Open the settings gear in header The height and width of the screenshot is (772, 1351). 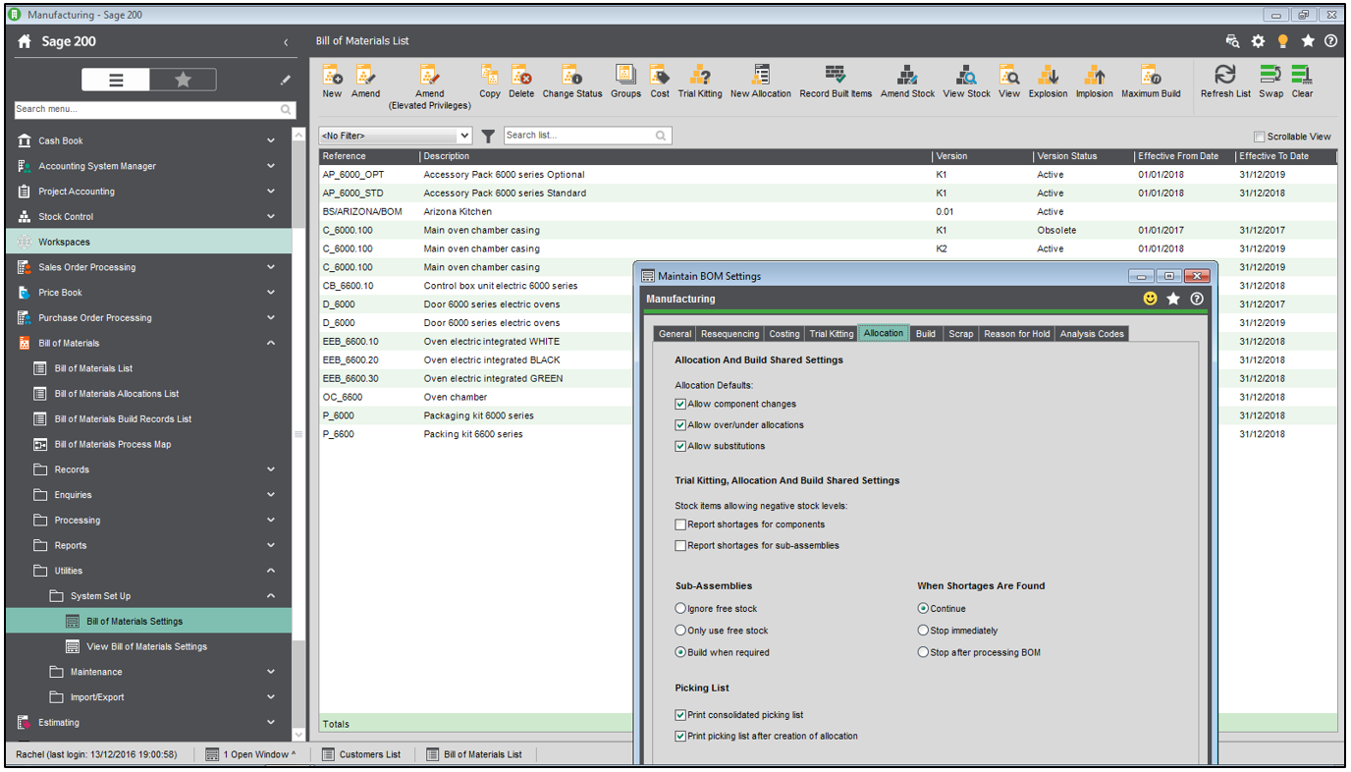coord(1258,41)
